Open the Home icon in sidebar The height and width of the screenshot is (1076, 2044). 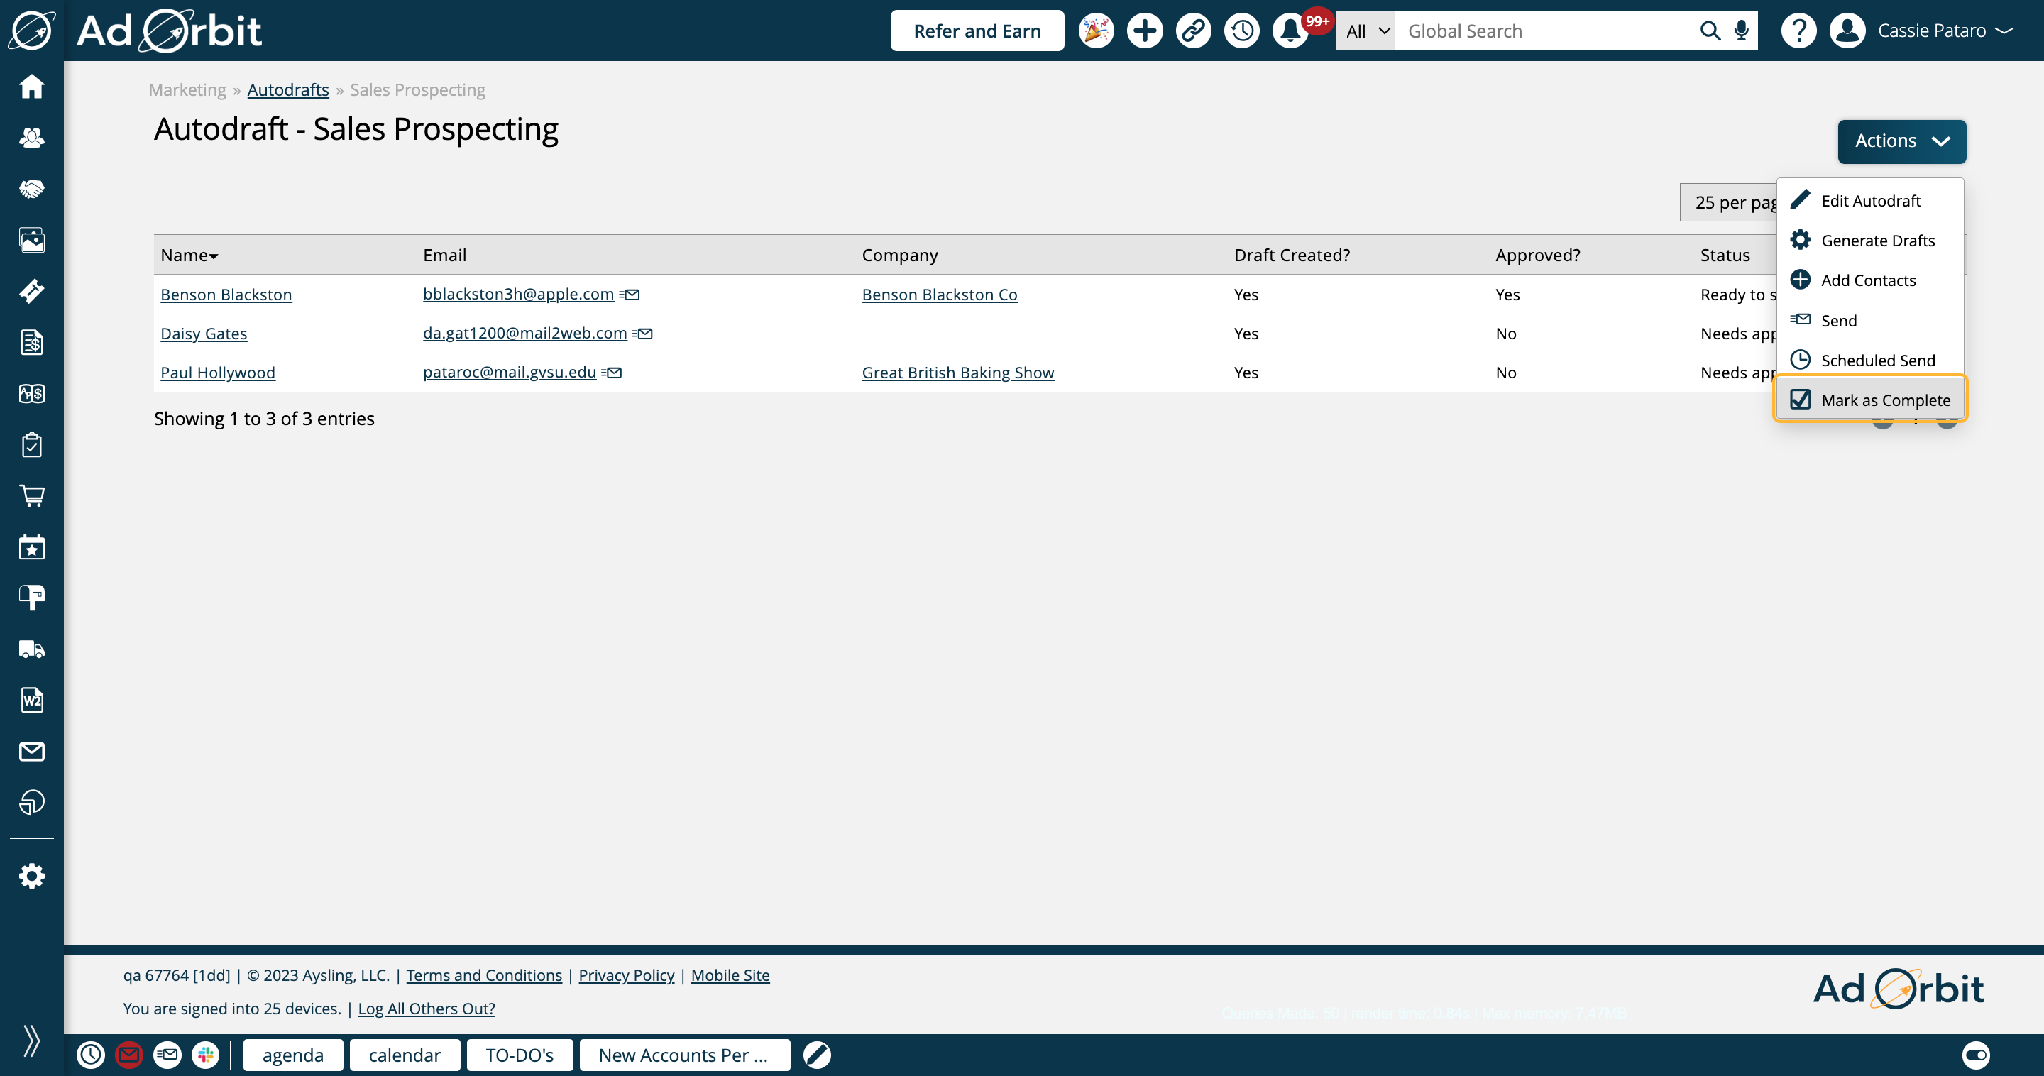pyautogui.click(x=32, y=86)
